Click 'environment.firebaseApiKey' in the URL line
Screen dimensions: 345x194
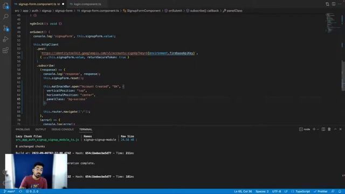(171, 53)
